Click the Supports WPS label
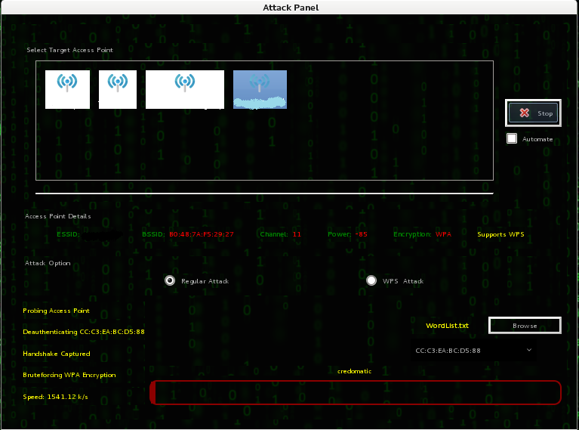579x430 pixels. tap(500, 234)
